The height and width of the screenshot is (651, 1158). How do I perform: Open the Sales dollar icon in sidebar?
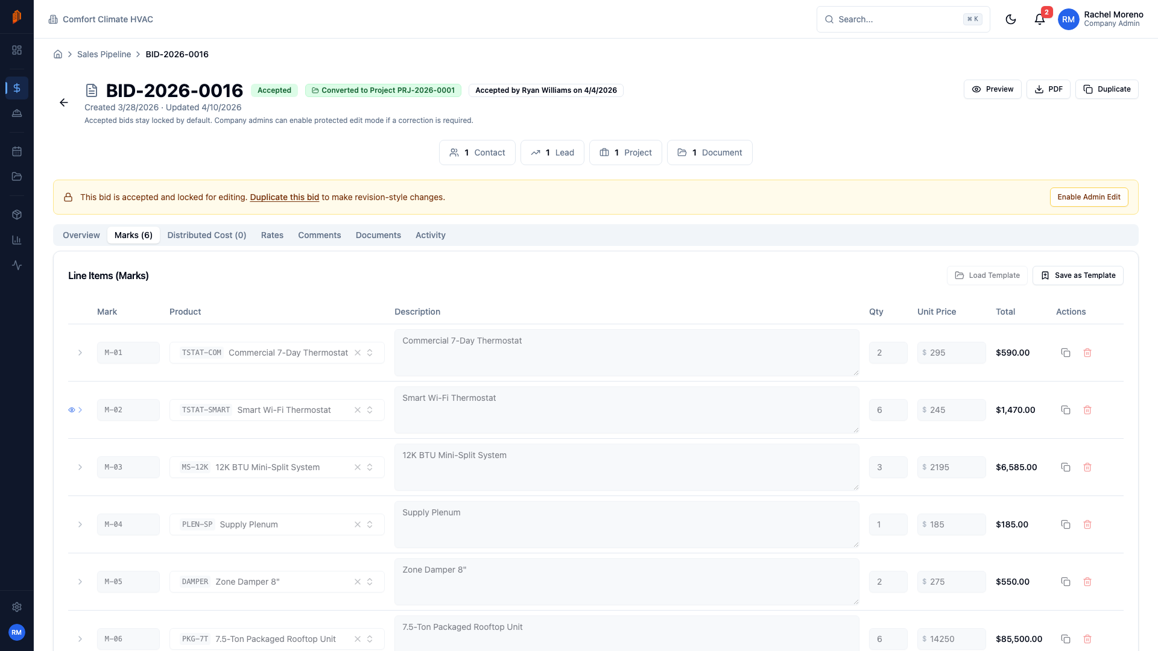pyautogui.click(x=17, y=88)
